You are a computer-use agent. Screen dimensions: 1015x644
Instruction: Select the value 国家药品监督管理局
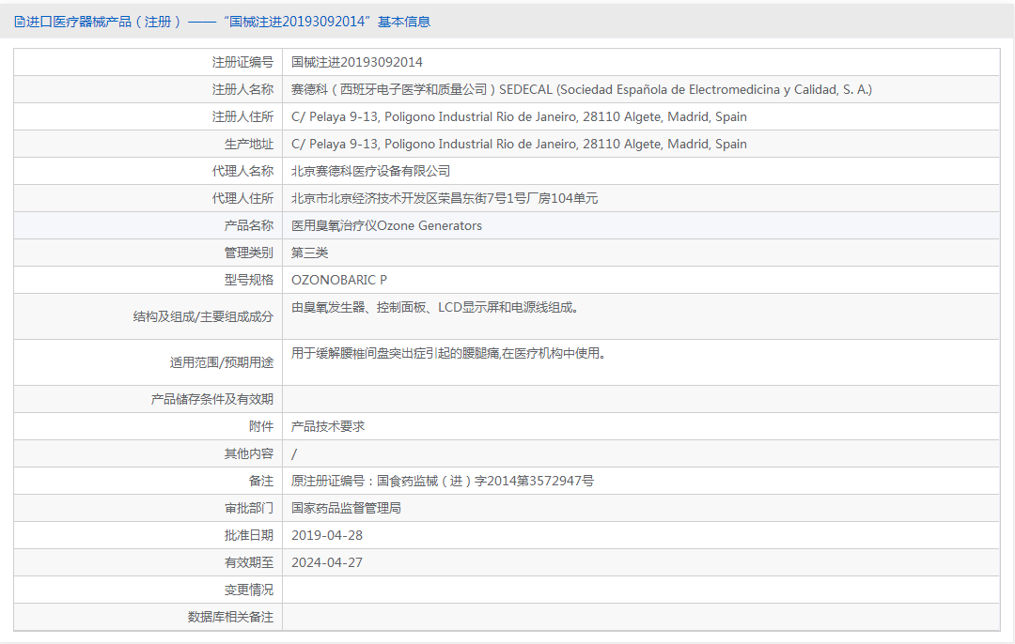[x=346, y=508]
